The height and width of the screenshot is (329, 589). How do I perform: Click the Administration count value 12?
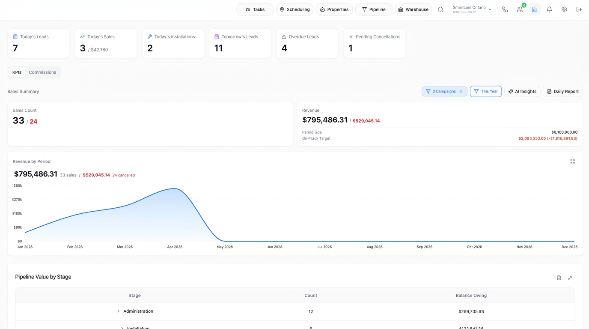[311, 312]
